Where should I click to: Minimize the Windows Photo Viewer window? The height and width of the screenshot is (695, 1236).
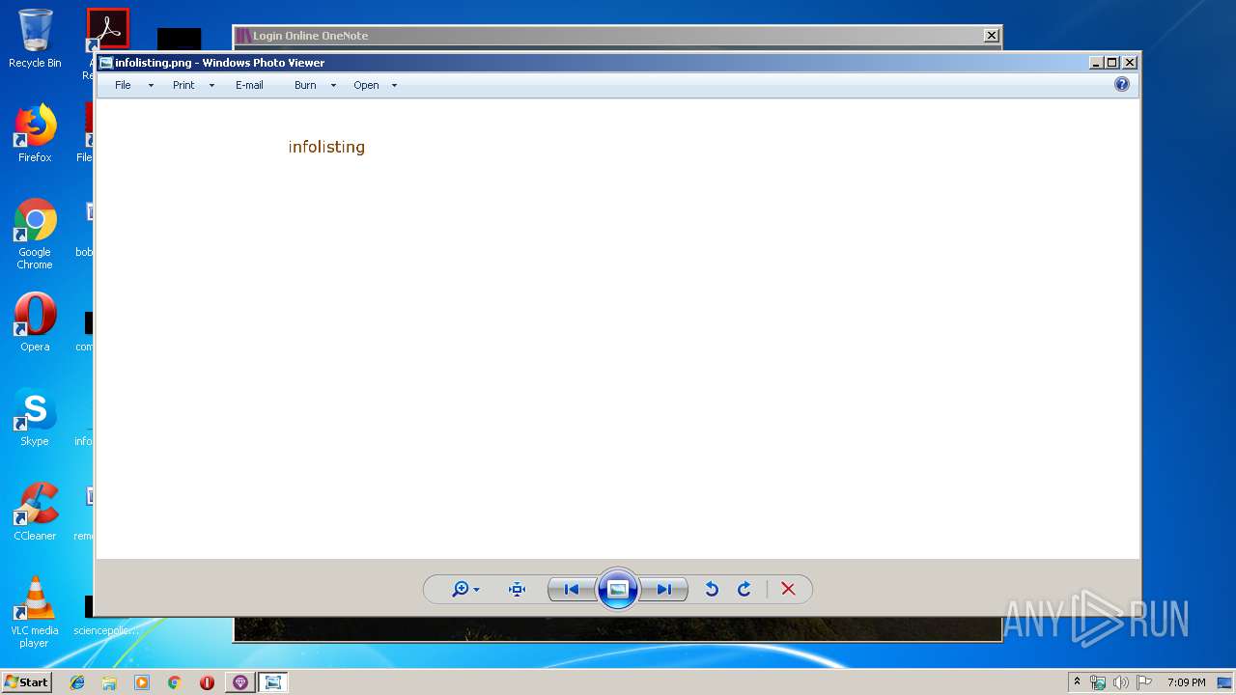click(1096, 63)
